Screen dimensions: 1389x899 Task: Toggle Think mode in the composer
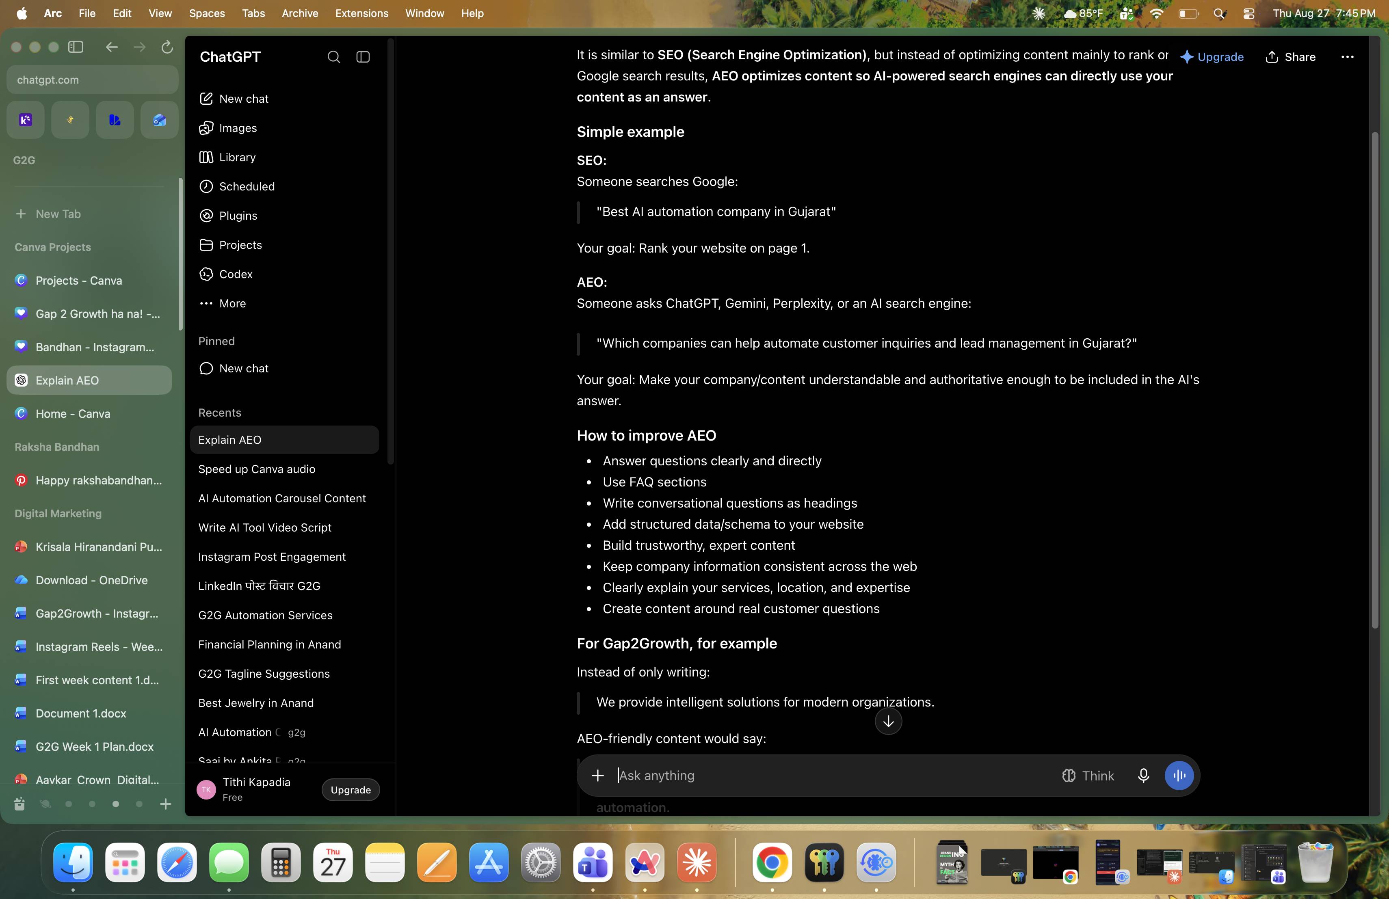[1088, 775]
